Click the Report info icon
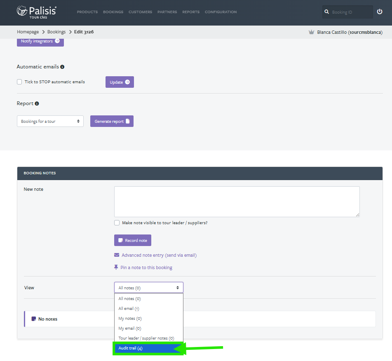 pyautogui.click(x=37, y=103)
